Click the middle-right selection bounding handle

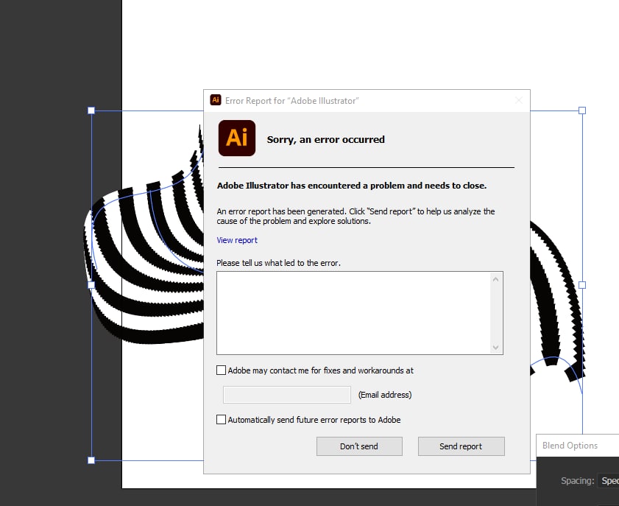tap(582, 285)
